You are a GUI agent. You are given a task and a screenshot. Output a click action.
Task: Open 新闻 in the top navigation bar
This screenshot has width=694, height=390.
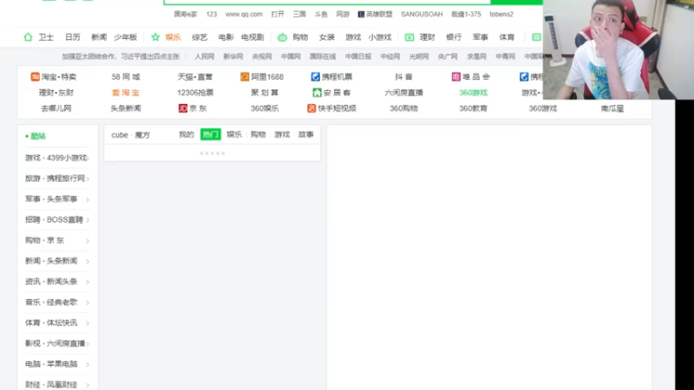[x=99, y=37]
